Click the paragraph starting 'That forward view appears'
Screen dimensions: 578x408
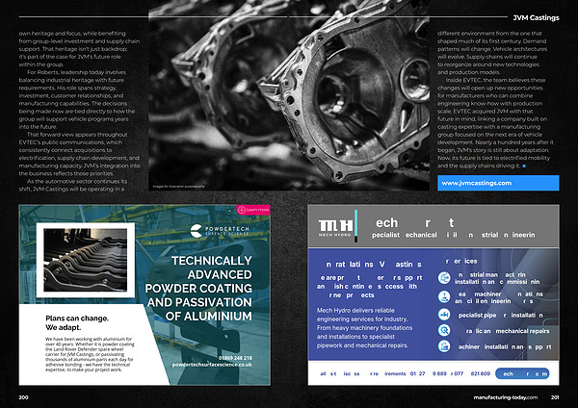[79, 154]
